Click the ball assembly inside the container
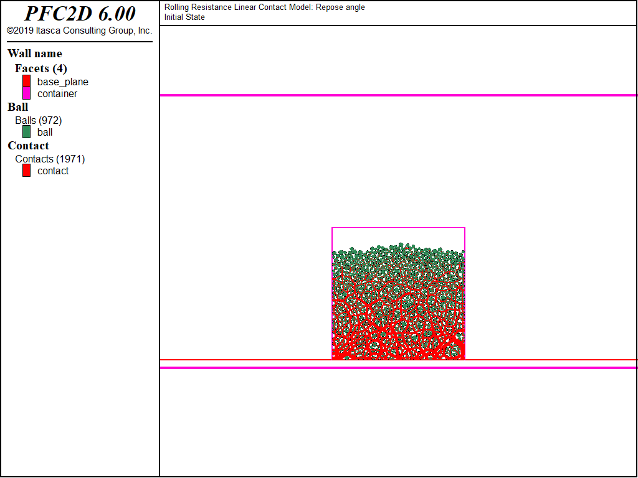Image resolution: width=638 pixels, height=478 pixels. (398, 301)
